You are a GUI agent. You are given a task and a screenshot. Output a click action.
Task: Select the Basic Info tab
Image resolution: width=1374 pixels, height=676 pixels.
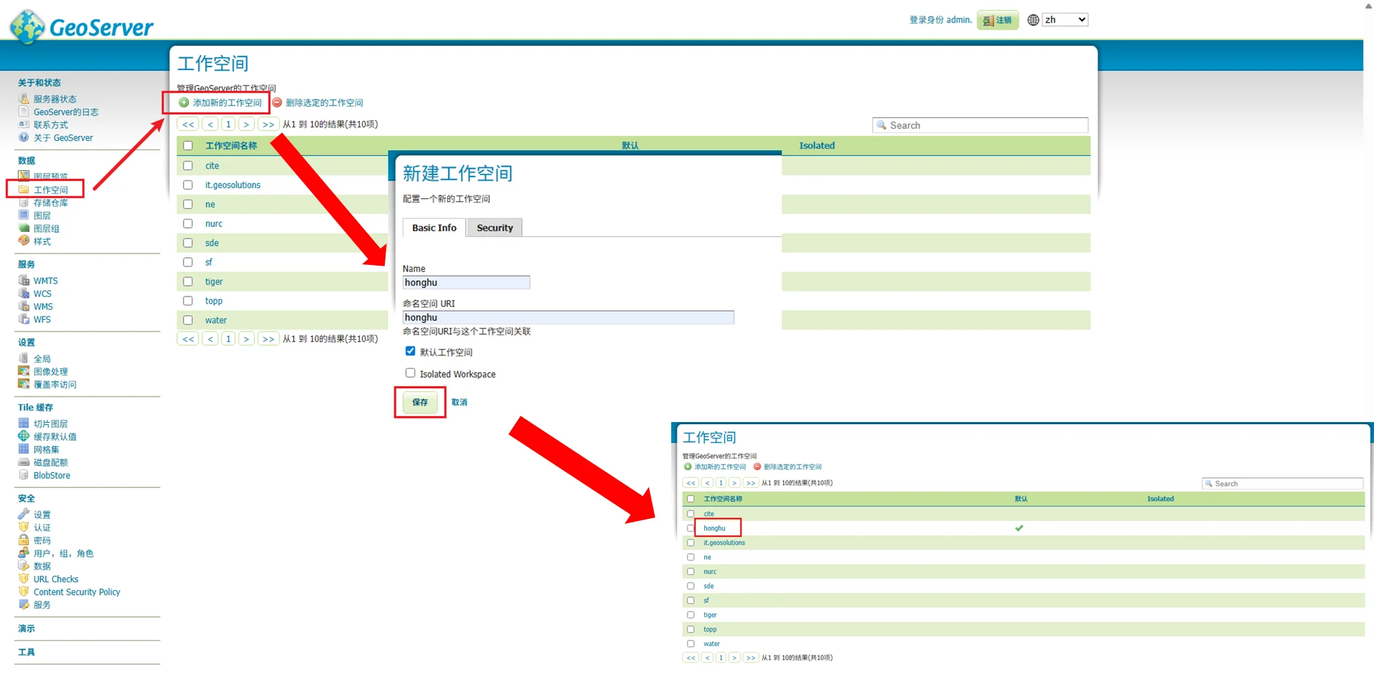pyautogui.click(x=433, y=228)
